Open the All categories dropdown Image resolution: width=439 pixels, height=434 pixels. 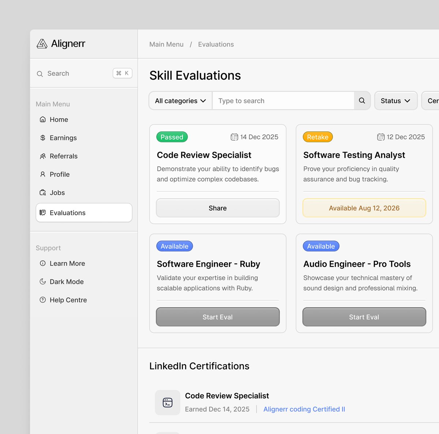click(x=180, y=100)
